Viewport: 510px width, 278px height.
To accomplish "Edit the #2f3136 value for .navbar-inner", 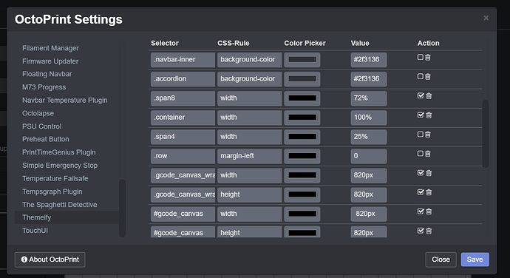I will coord(369,60).
